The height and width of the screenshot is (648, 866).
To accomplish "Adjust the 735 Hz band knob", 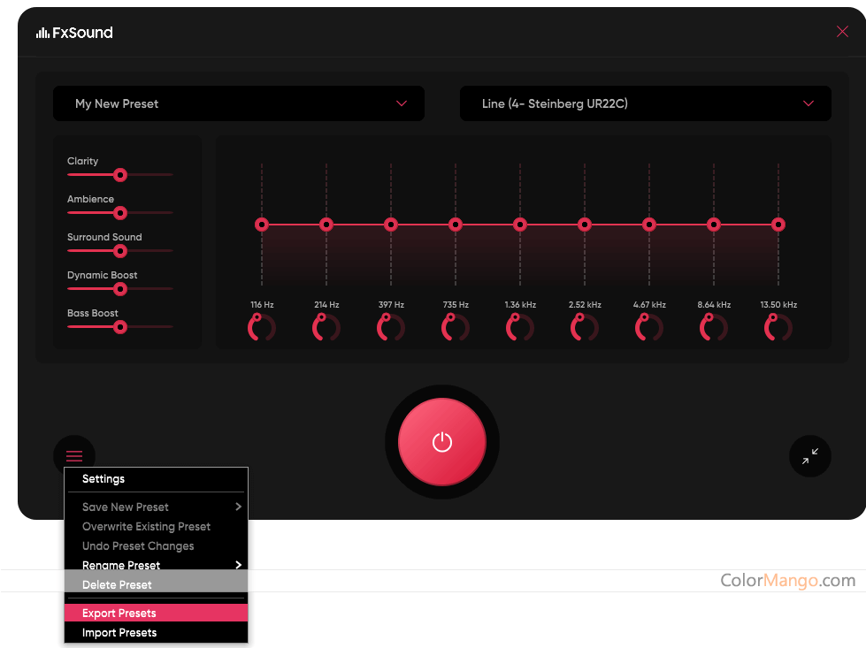I will 455,327.
